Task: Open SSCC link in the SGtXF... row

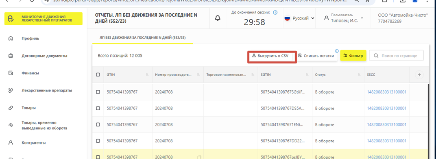Action: pyautogui.click(x=387, y=92)
